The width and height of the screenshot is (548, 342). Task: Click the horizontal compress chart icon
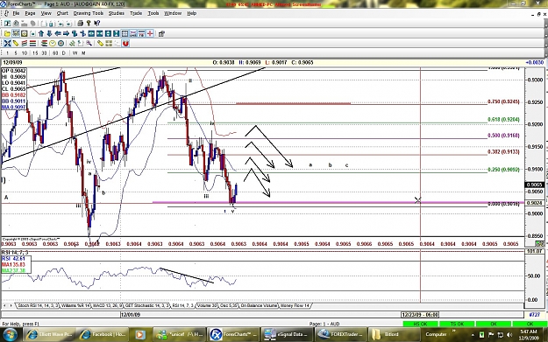click(x=100, y=34)
